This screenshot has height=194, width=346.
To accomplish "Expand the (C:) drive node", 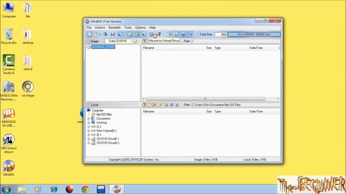I will 89,127.
